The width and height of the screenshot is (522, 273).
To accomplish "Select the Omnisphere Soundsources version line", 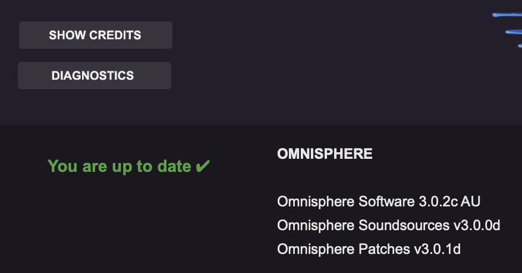I will click(388, 225).
